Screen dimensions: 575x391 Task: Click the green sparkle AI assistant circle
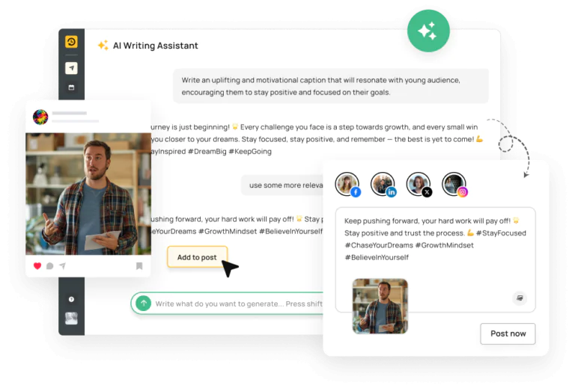point(428,31)
